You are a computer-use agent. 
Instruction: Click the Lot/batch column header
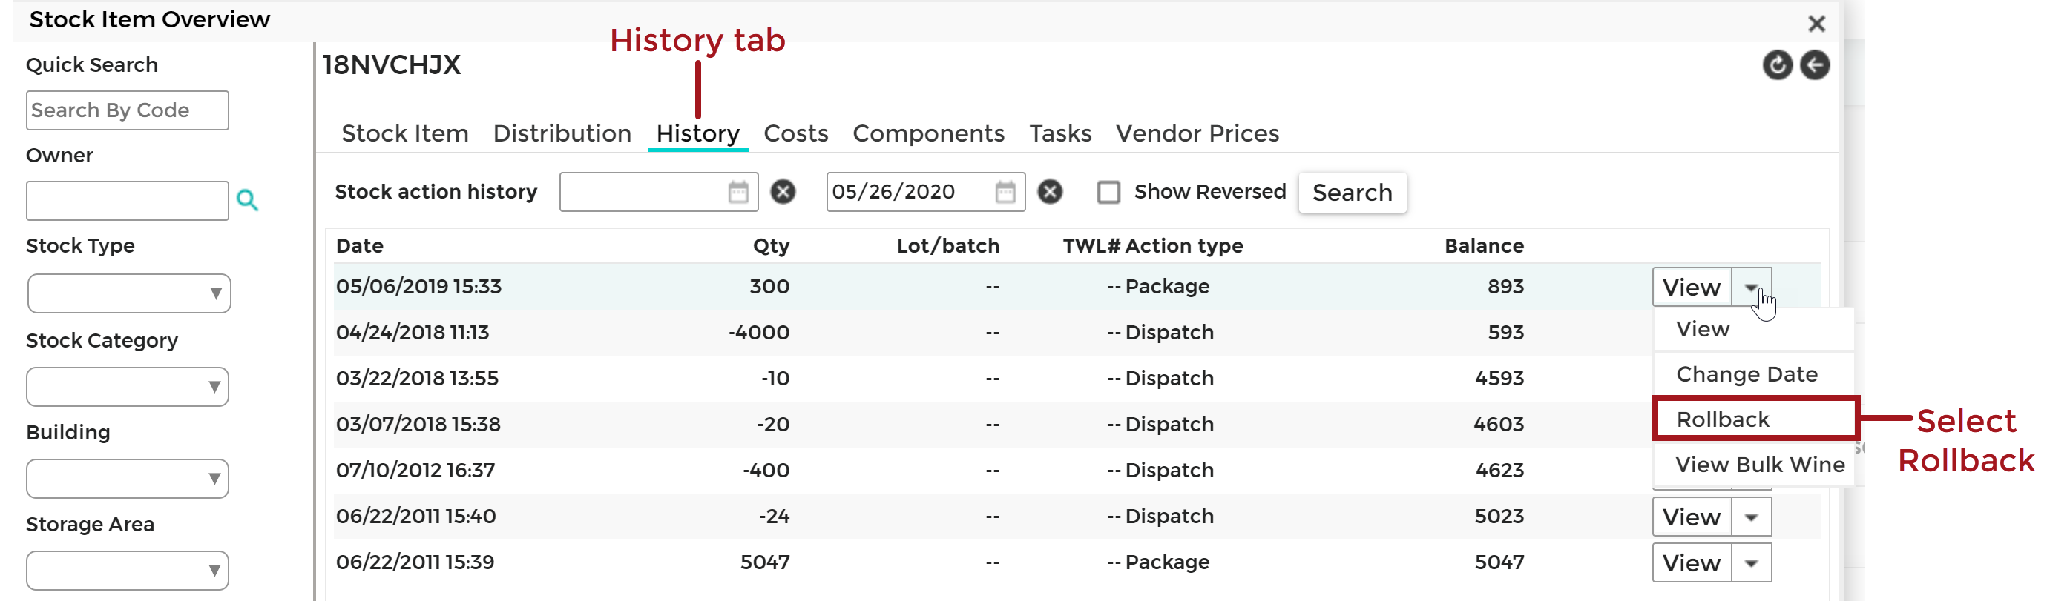(x=947, y=245)
